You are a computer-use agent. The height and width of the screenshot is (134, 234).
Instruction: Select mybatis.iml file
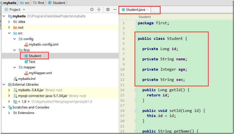tap(27, 79)
